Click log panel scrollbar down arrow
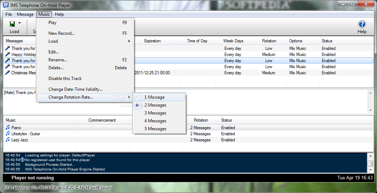Viewport: 377px width, 193px height. point(371,170)
